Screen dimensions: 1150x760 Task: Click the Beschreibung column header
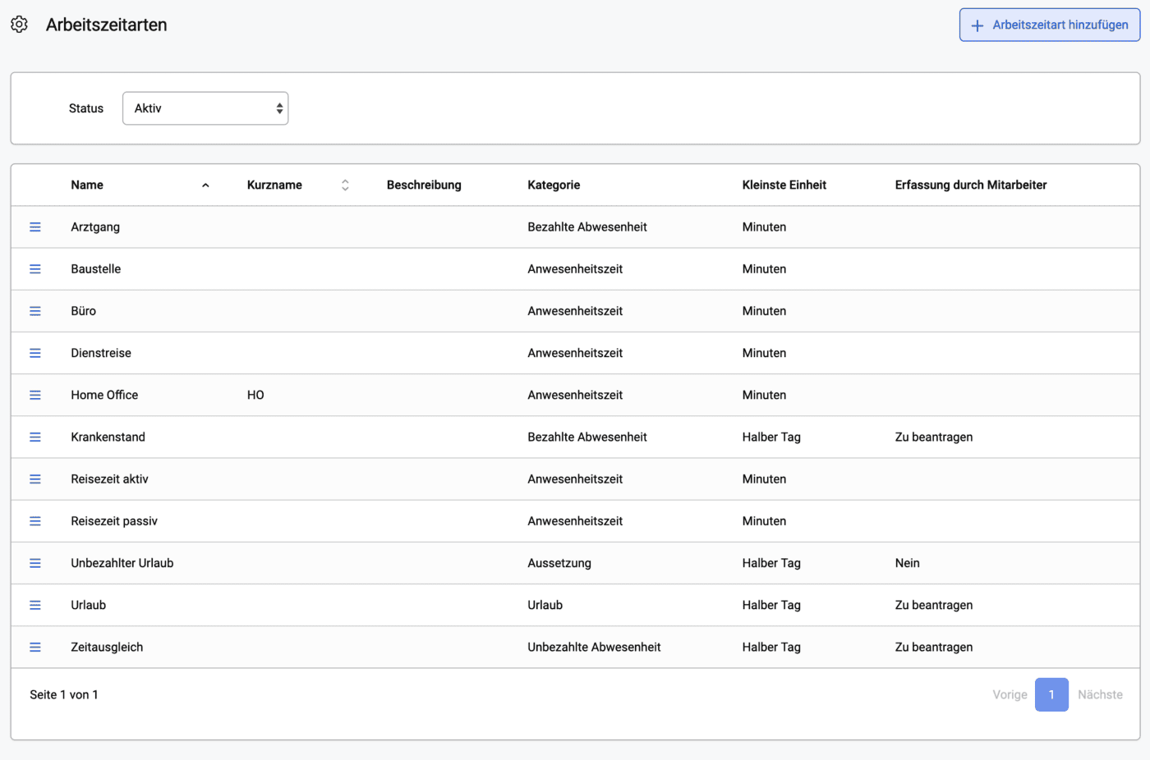[424, 185]
